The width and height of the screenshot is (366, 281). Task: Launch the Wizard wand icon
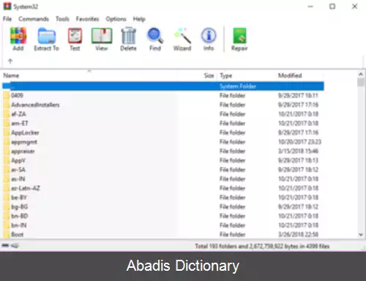pyautogui.click(x=182, y=36)
